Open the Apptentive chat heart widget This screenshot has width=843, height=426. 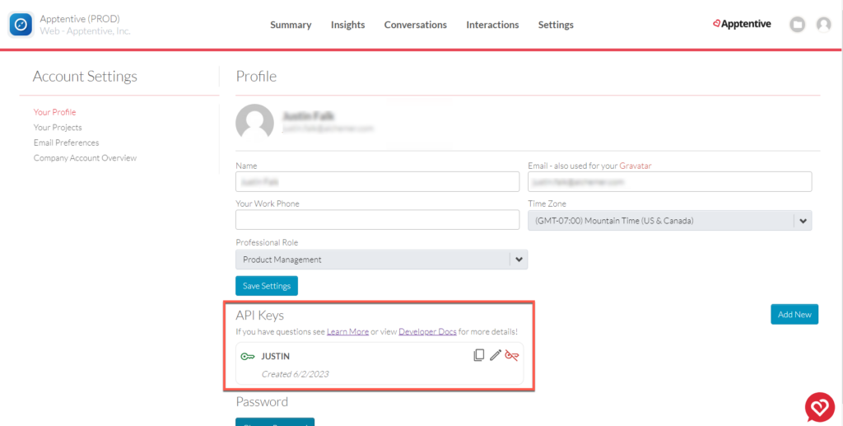pyautogui.click(x=820, y=407)
